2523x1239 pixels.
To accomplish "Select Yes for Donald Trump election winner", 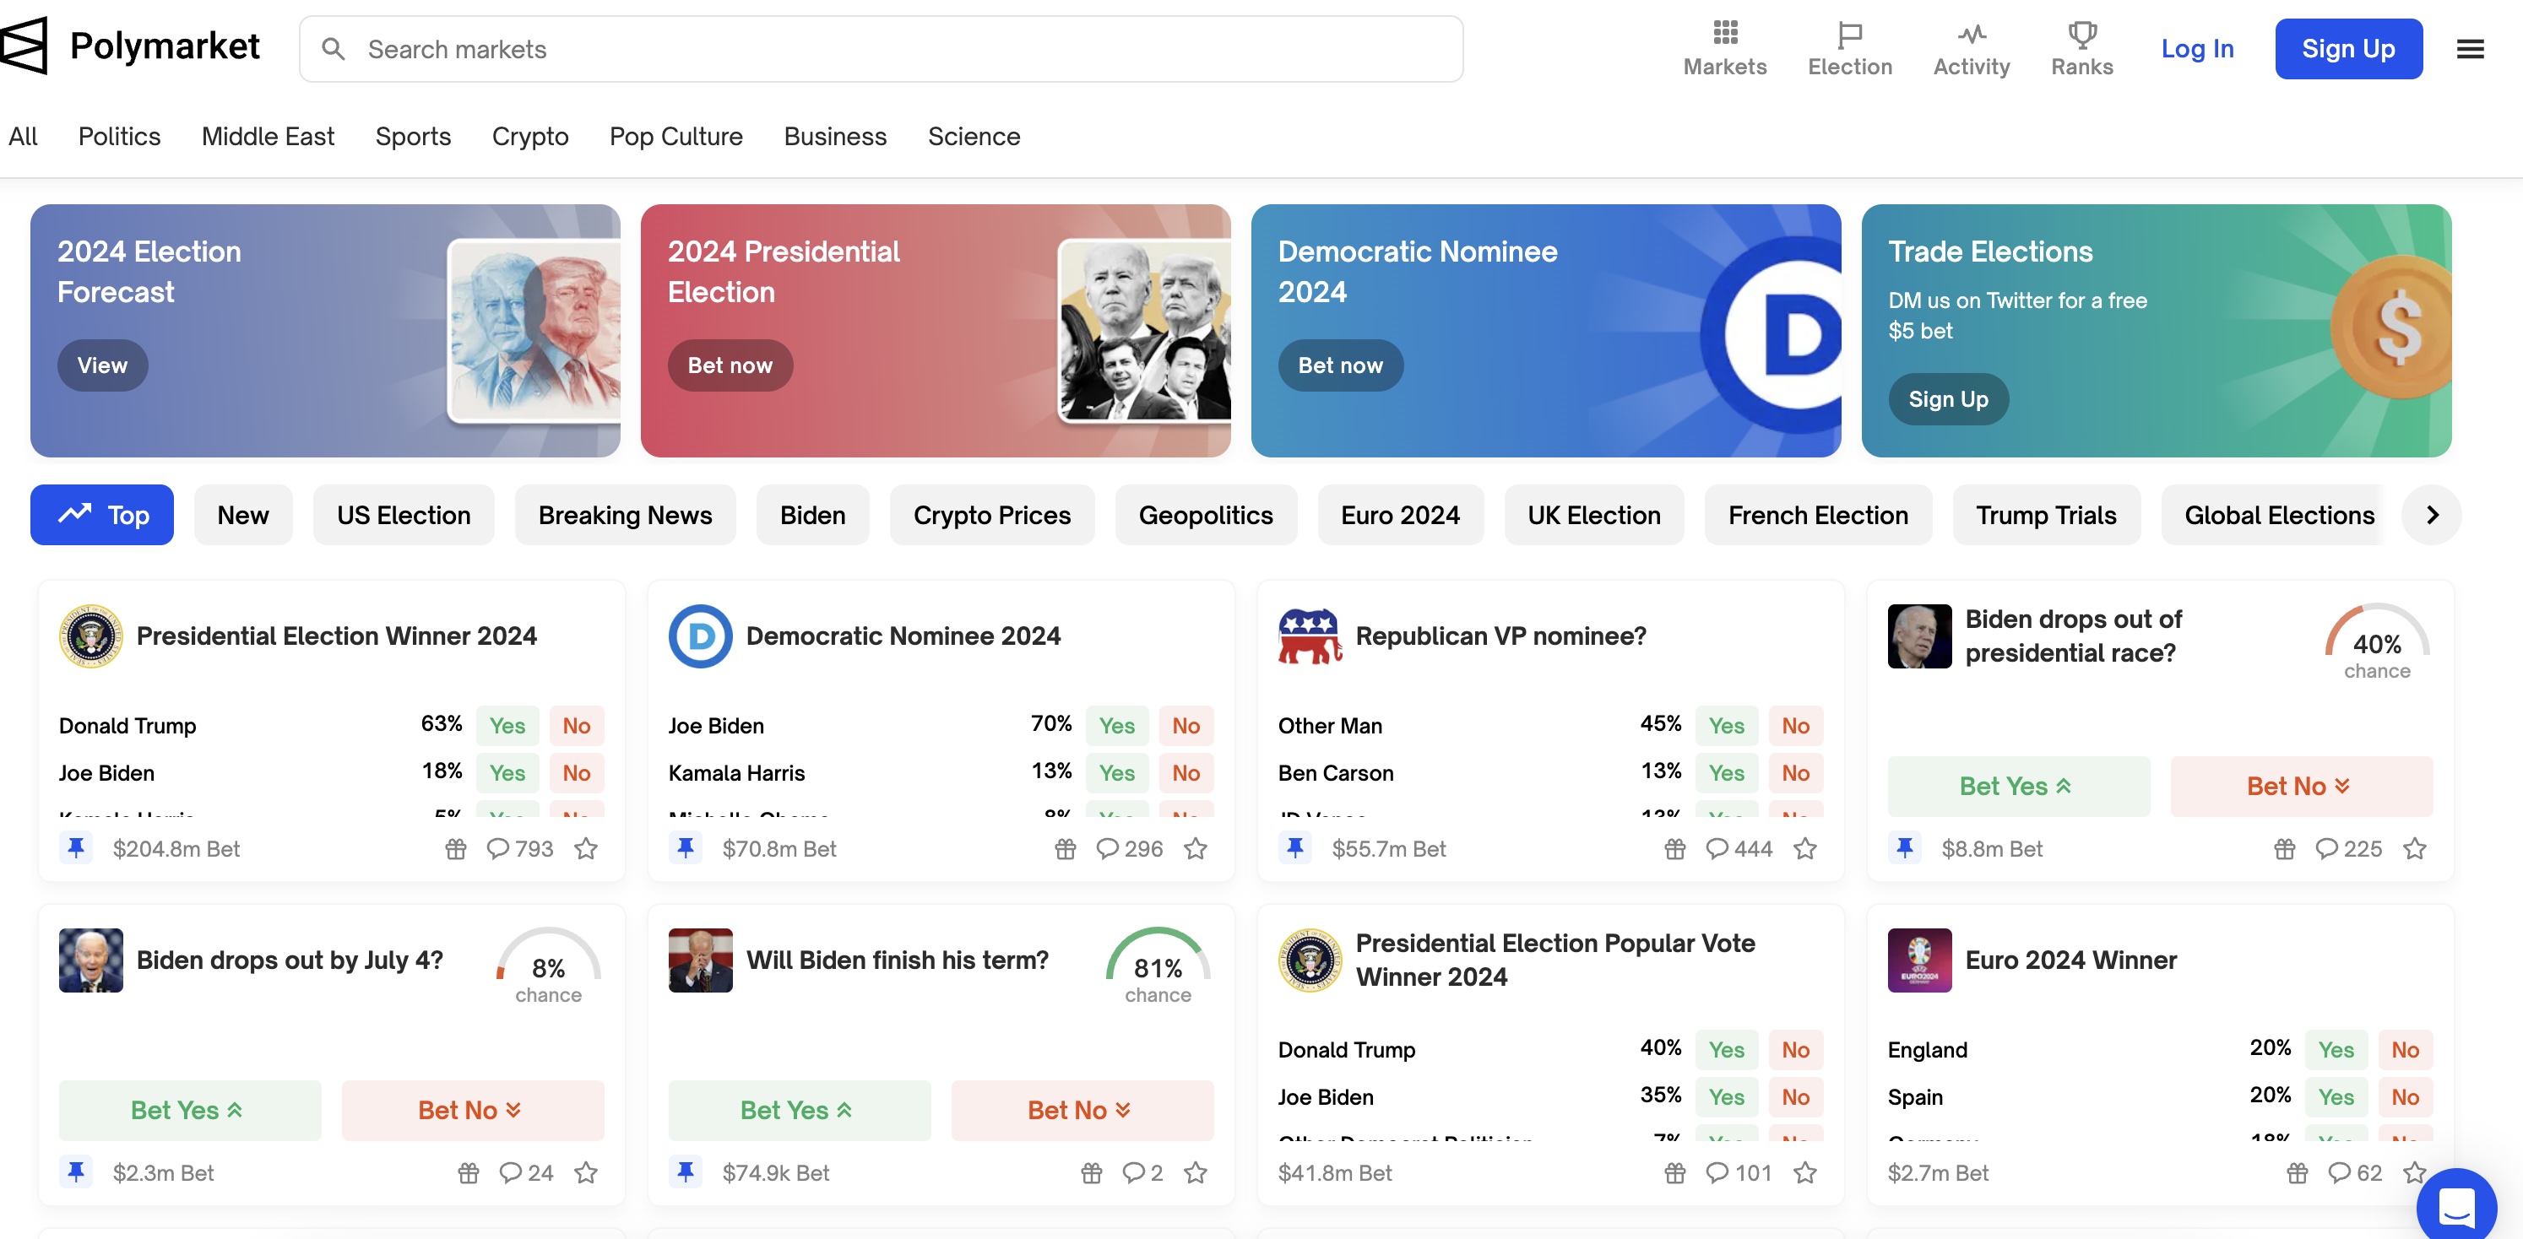I will 507,725.
